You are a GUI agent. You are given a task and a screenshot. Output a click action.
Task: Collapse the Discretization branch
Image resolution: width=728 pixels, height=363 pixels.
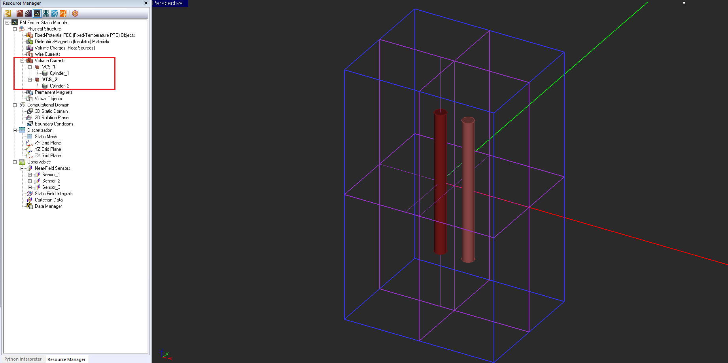tap(15, 130)
